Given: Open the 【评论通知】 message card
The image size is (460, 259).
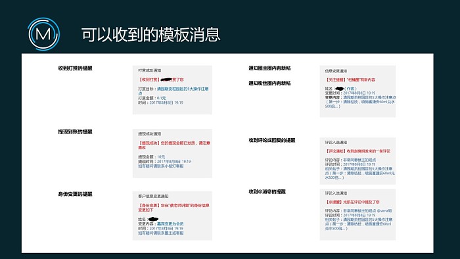Looking at the screenshot, I should point(357,161).
